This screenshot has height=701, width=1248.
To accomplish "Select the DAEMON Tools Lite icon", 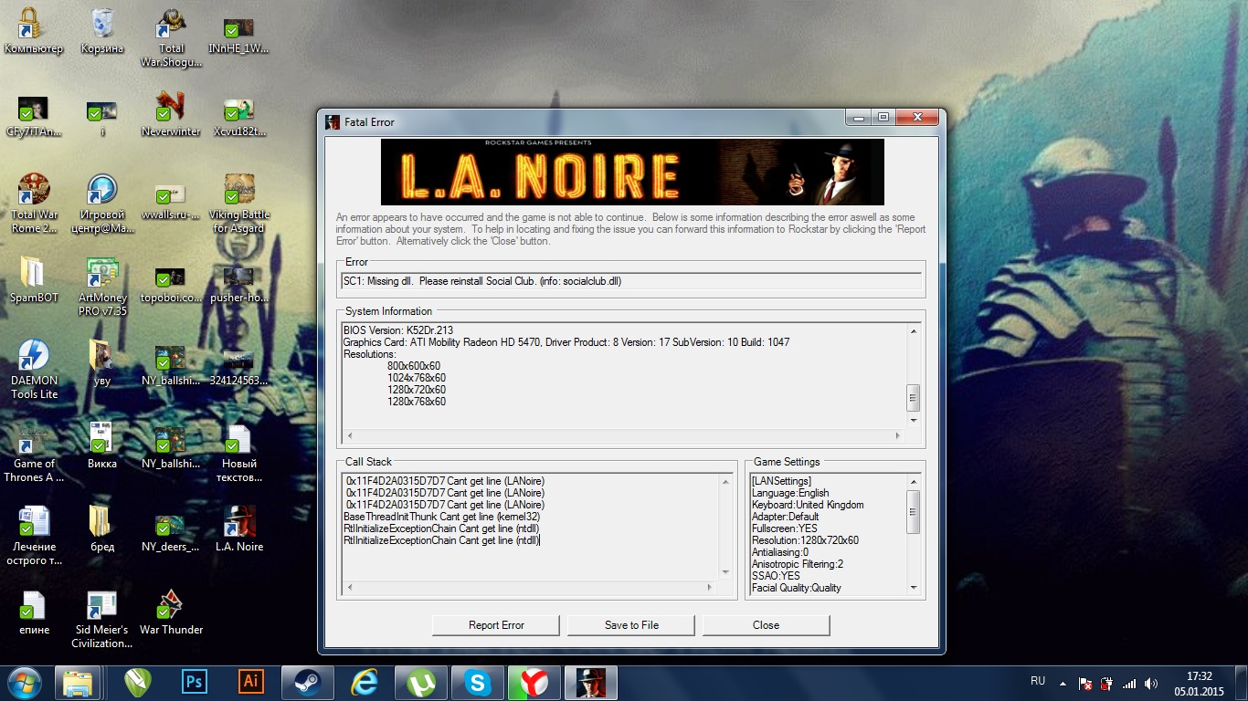I will pyautogui.click(x=34, y=370).
